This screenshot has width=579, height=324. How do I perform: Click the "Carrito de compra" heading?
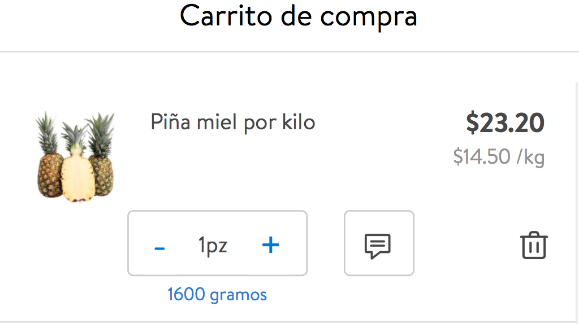(299, 16)
